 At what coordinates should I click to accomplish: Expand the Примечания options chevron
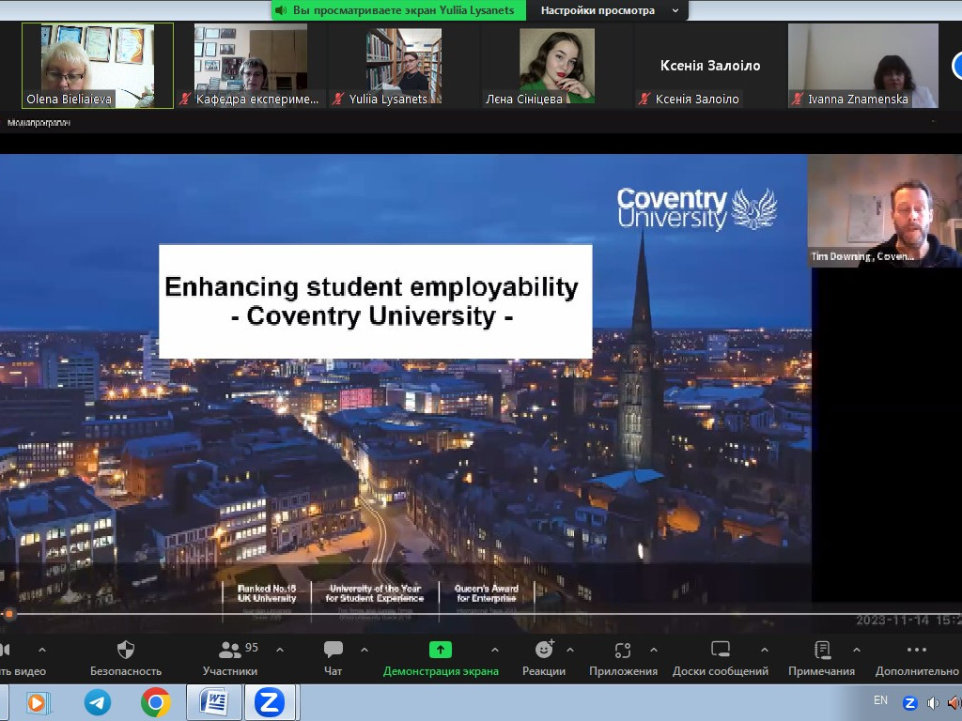857,650
